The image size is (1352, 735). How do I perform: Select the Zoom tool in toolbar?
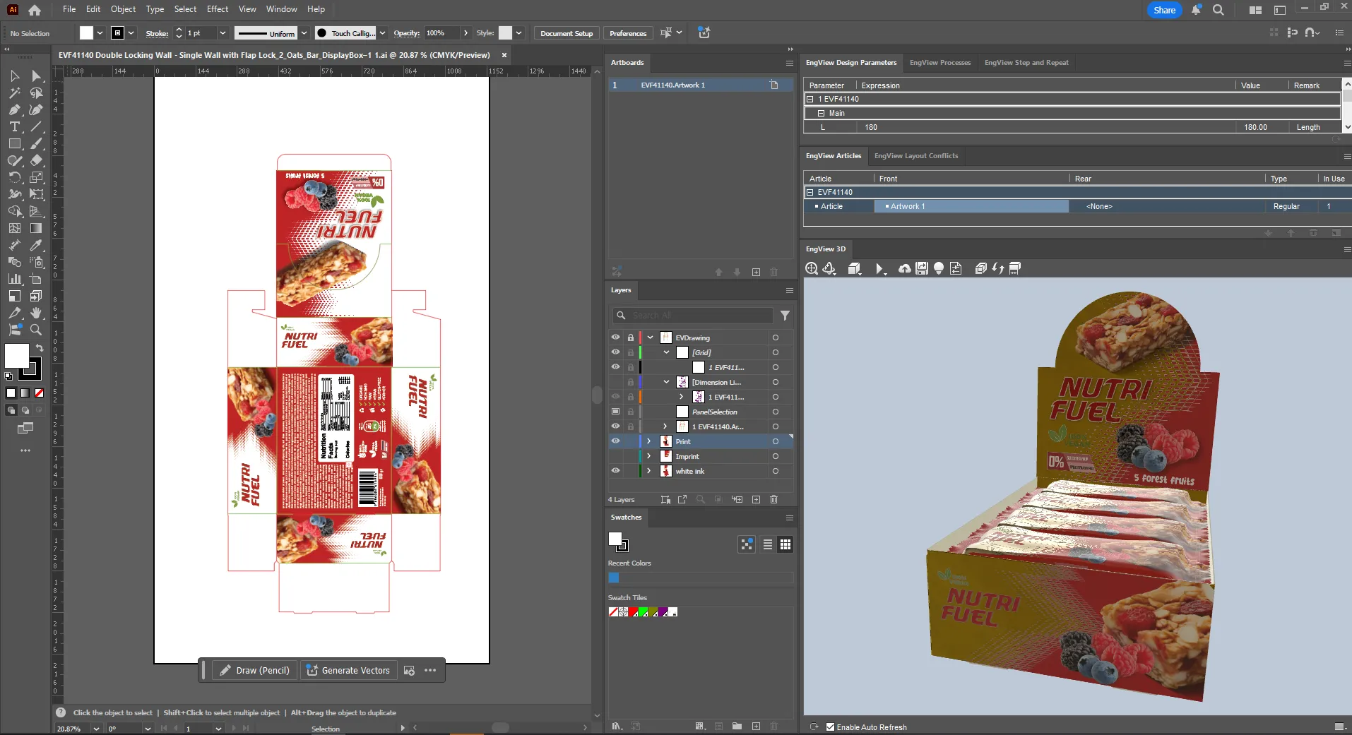click(36, 330)
